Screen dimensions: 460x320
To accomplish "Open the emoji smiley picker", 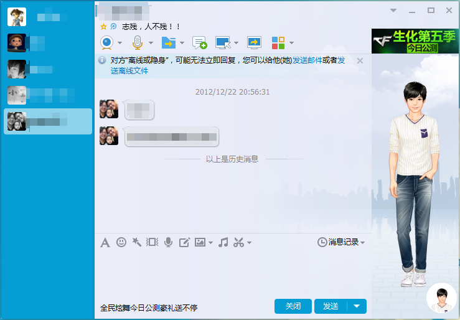I will 121,242.
